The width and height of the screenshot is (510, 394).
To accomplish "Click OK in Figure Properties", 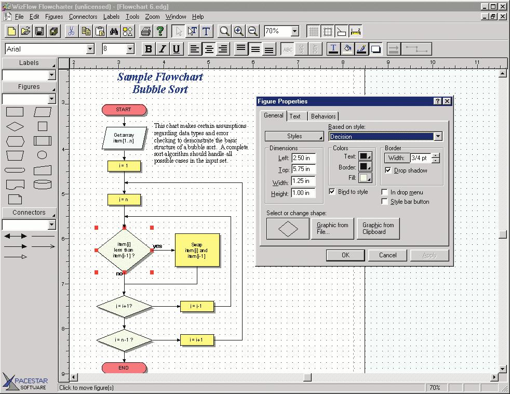I will [x=345, y=255].
